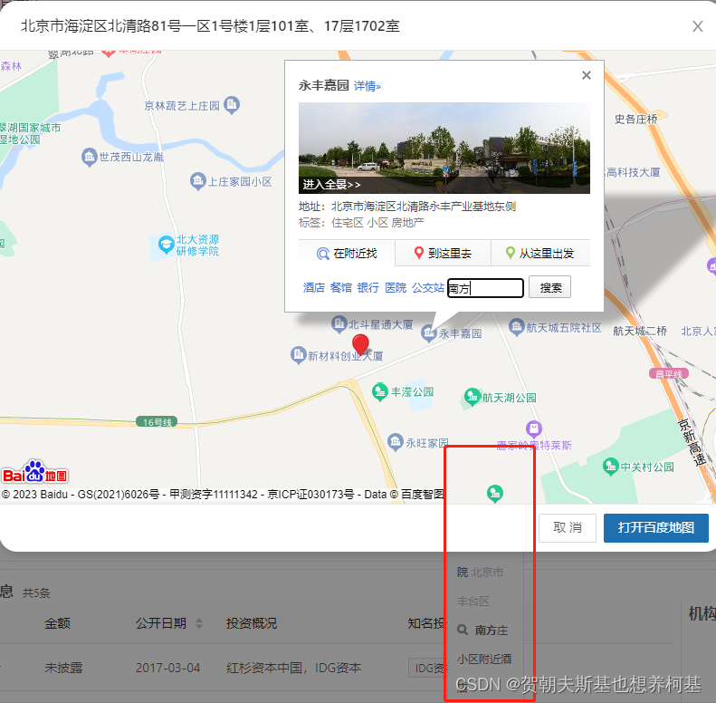This screenshot has width=716, height=703.
Task: Click the 打开百度地图 button
Action: pyautogui.click(x=655, y=528)
